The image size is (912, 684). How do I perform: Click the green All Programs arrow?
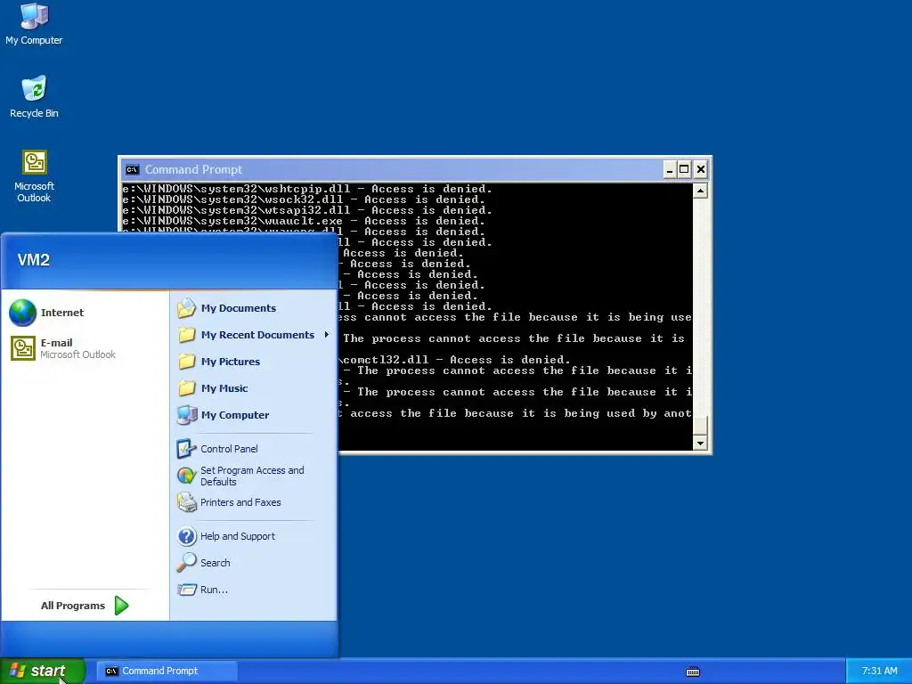pos(121,606)
